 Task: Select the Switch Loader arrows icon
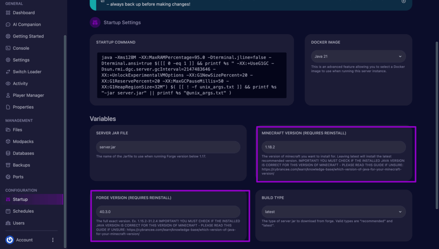click(8, 72)
